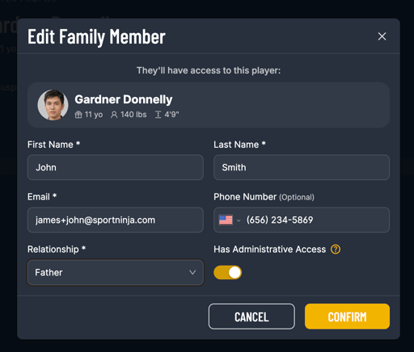The image size is (414, 352).
Task: Click the weight icon beside 140 lbs
Action: pyautogui.click(x=114, y=115)
